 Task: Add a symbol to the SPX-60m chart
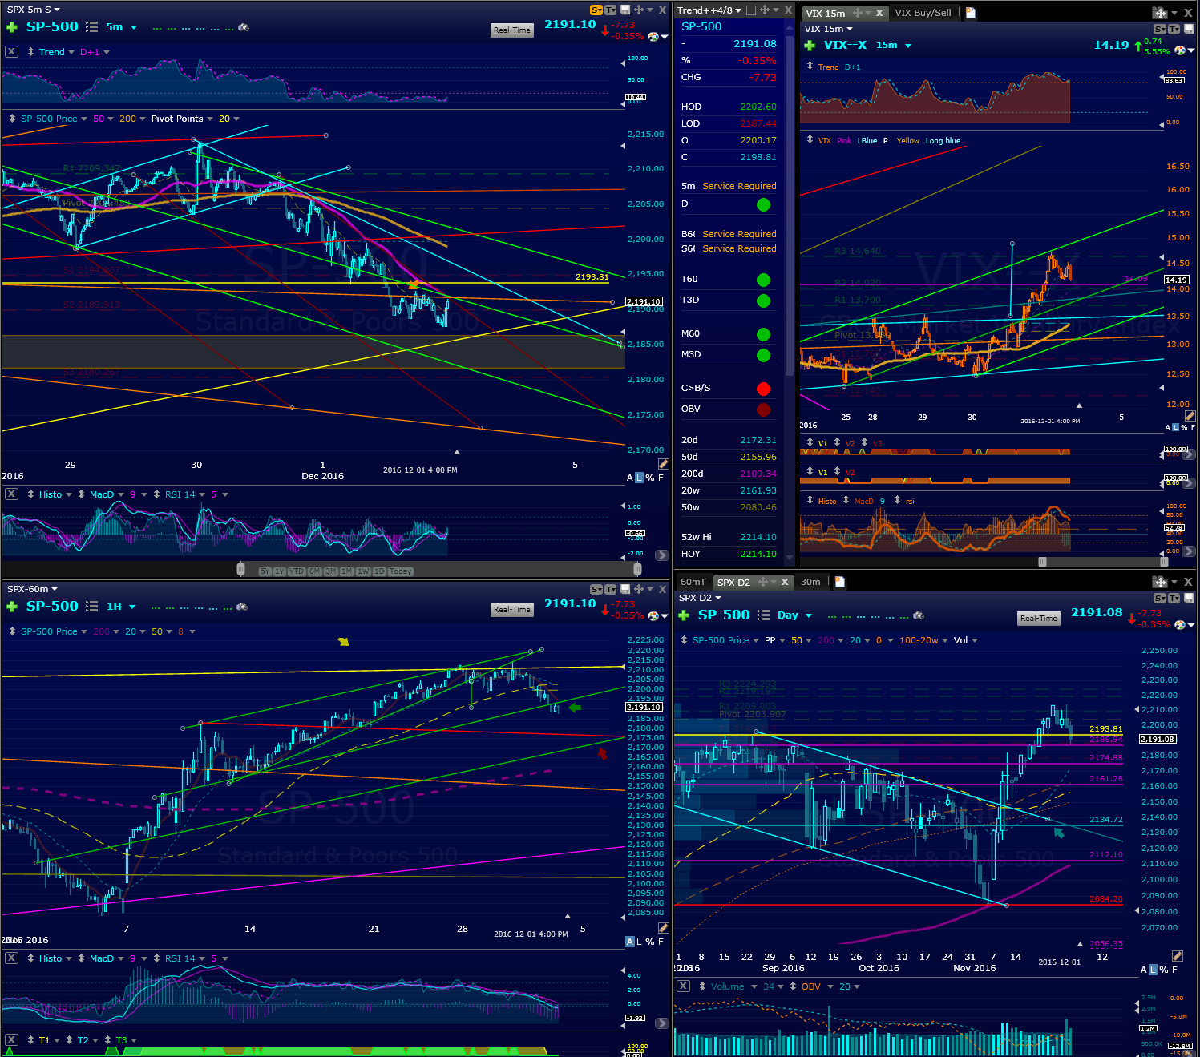[12, 607]
